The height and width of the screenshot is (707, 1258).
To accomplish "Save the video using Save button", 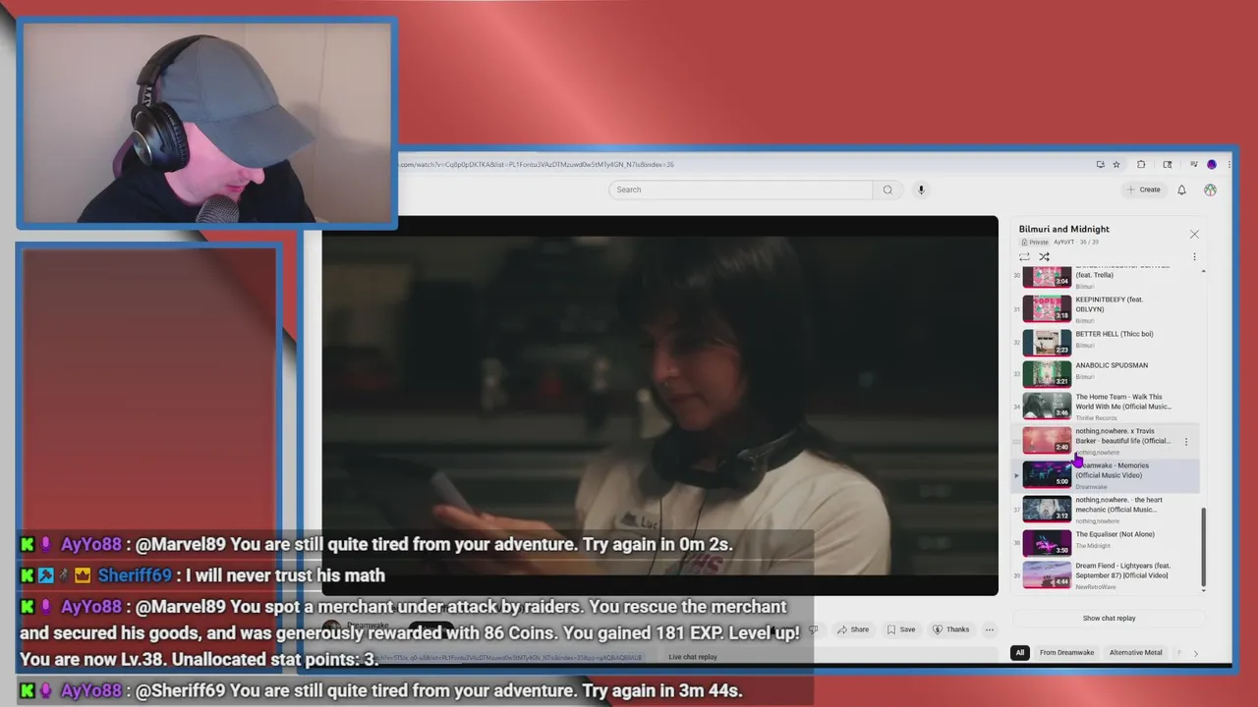I will tap(901, 629).
